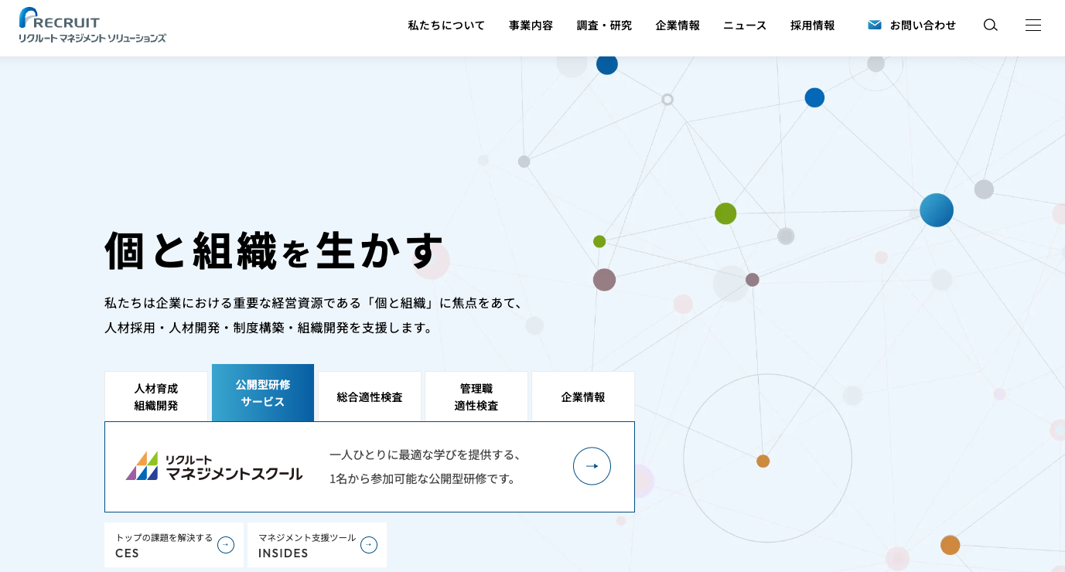Go to the 採用情報 page

pyautogui.click(x=812, y=25)
